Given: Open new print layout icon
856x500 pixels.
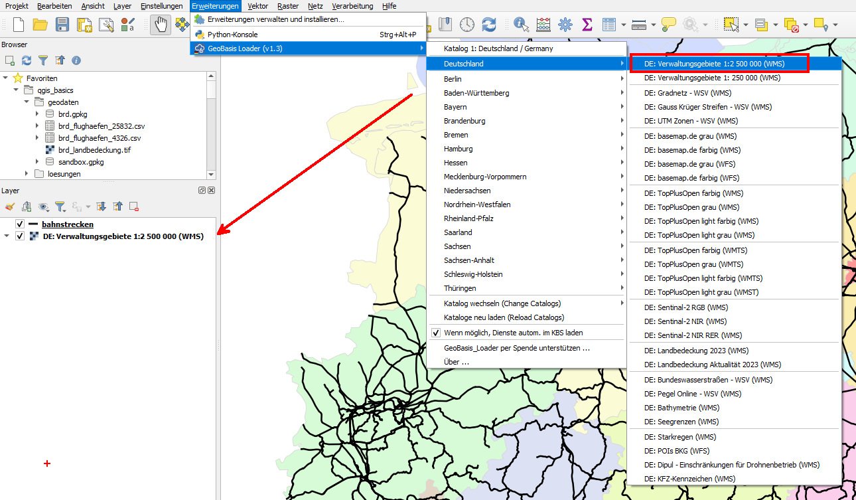Looking at the screenshot, I should pyautogui.click(x=84, y=25).
